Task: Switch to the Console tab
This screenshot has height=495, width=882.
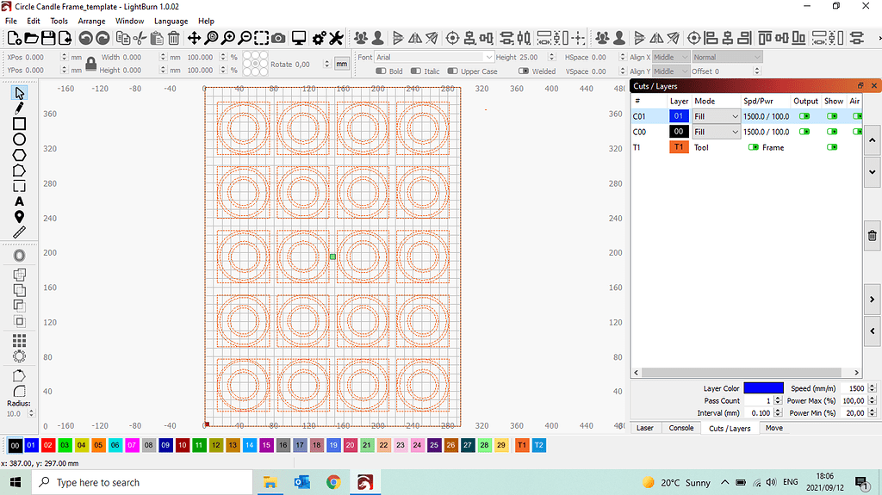Action: point(681,428)
